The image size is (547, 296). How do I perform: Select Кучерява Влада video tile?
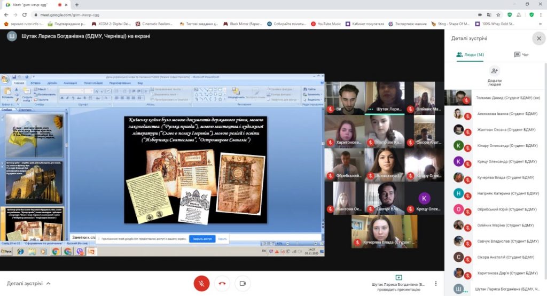tap(385, 231)
